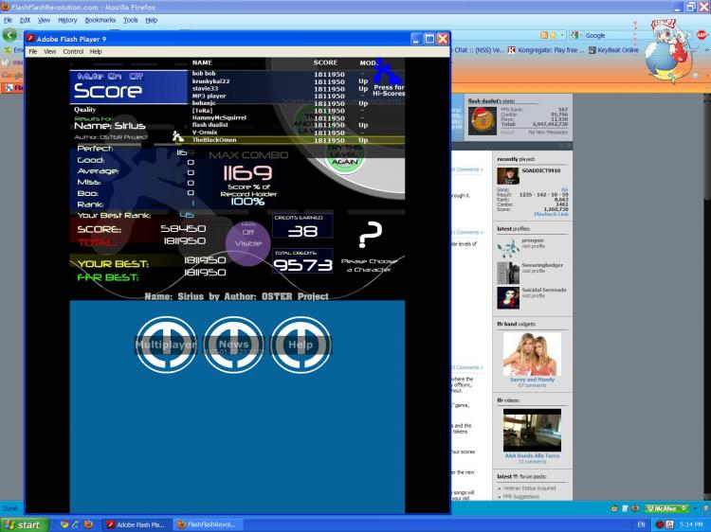711x532 pixels.
Task: Open File menu in Flash Player window
Action: coord(33,52)
